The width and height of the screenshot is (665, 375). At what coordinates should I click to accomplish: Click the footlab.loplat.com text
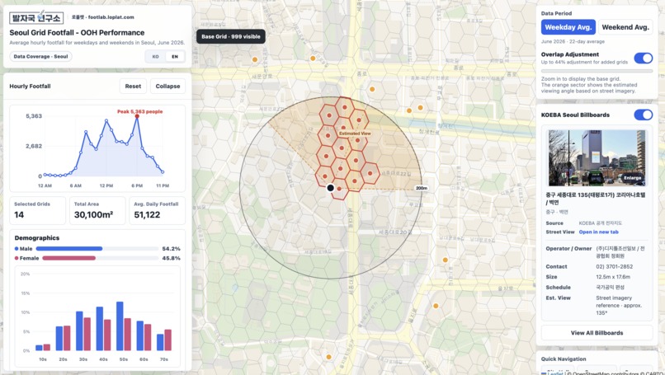coord(111,17)
